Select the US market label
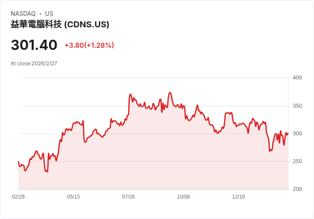 click(49, 14)
